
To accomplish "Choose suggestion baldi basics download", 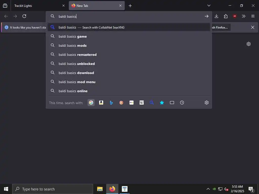I will point(129,72).
